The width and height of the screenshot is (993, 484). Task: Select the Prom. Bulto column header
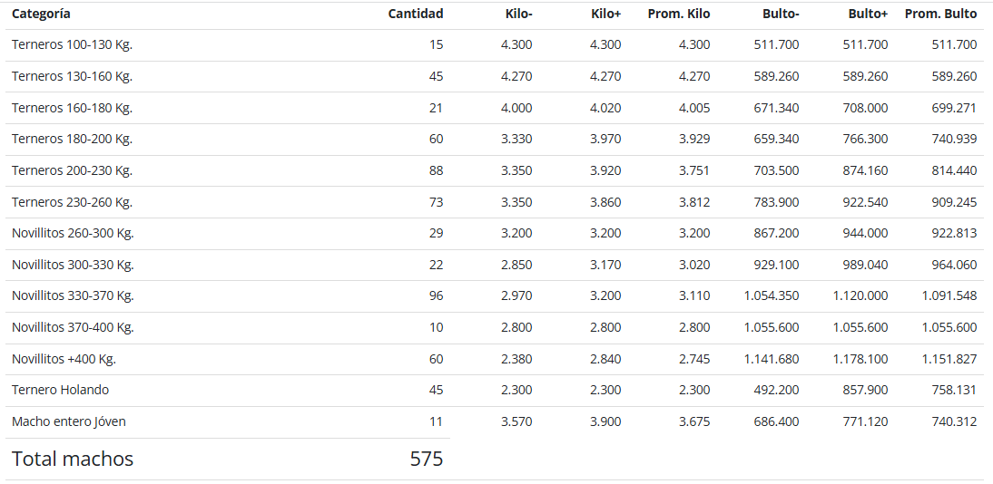[x=940, y=14]
